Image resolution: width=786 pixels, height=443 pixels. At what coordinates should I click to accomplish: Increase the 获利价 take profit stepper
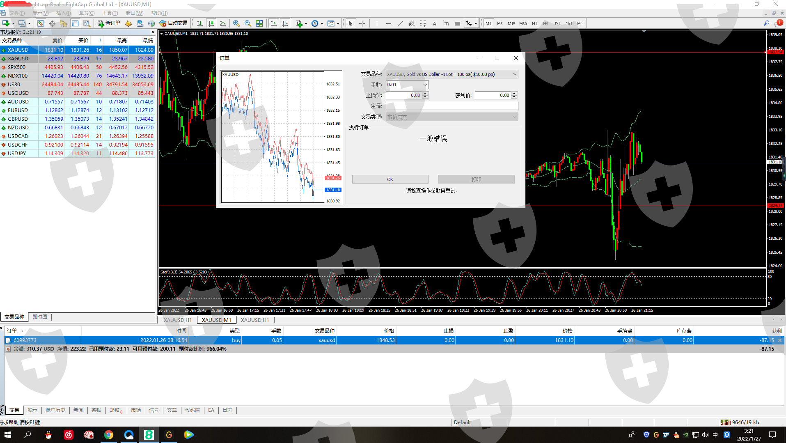pos(514,94)
